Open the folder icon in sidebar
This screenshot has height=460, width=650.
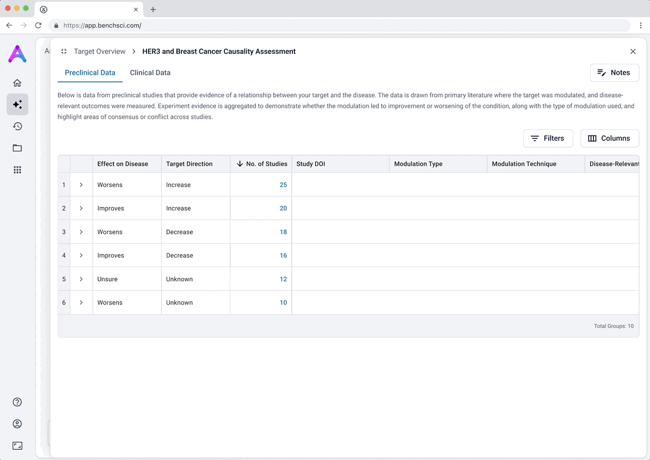17,148
